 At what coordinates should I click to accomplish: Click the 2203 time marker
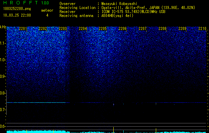pyautogui.click(x=63, y=28)
